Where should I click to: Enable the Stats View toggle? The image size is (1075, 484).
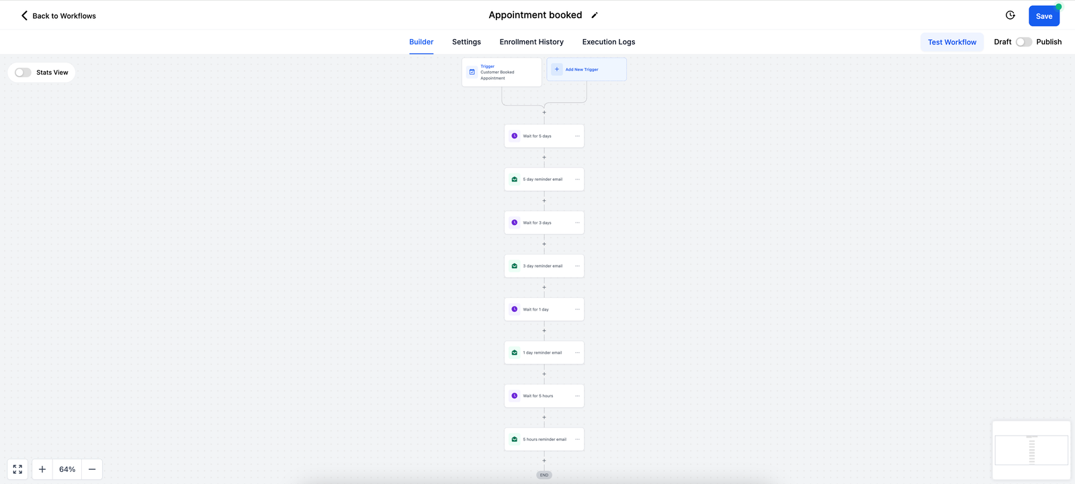(x=24, y=73)
